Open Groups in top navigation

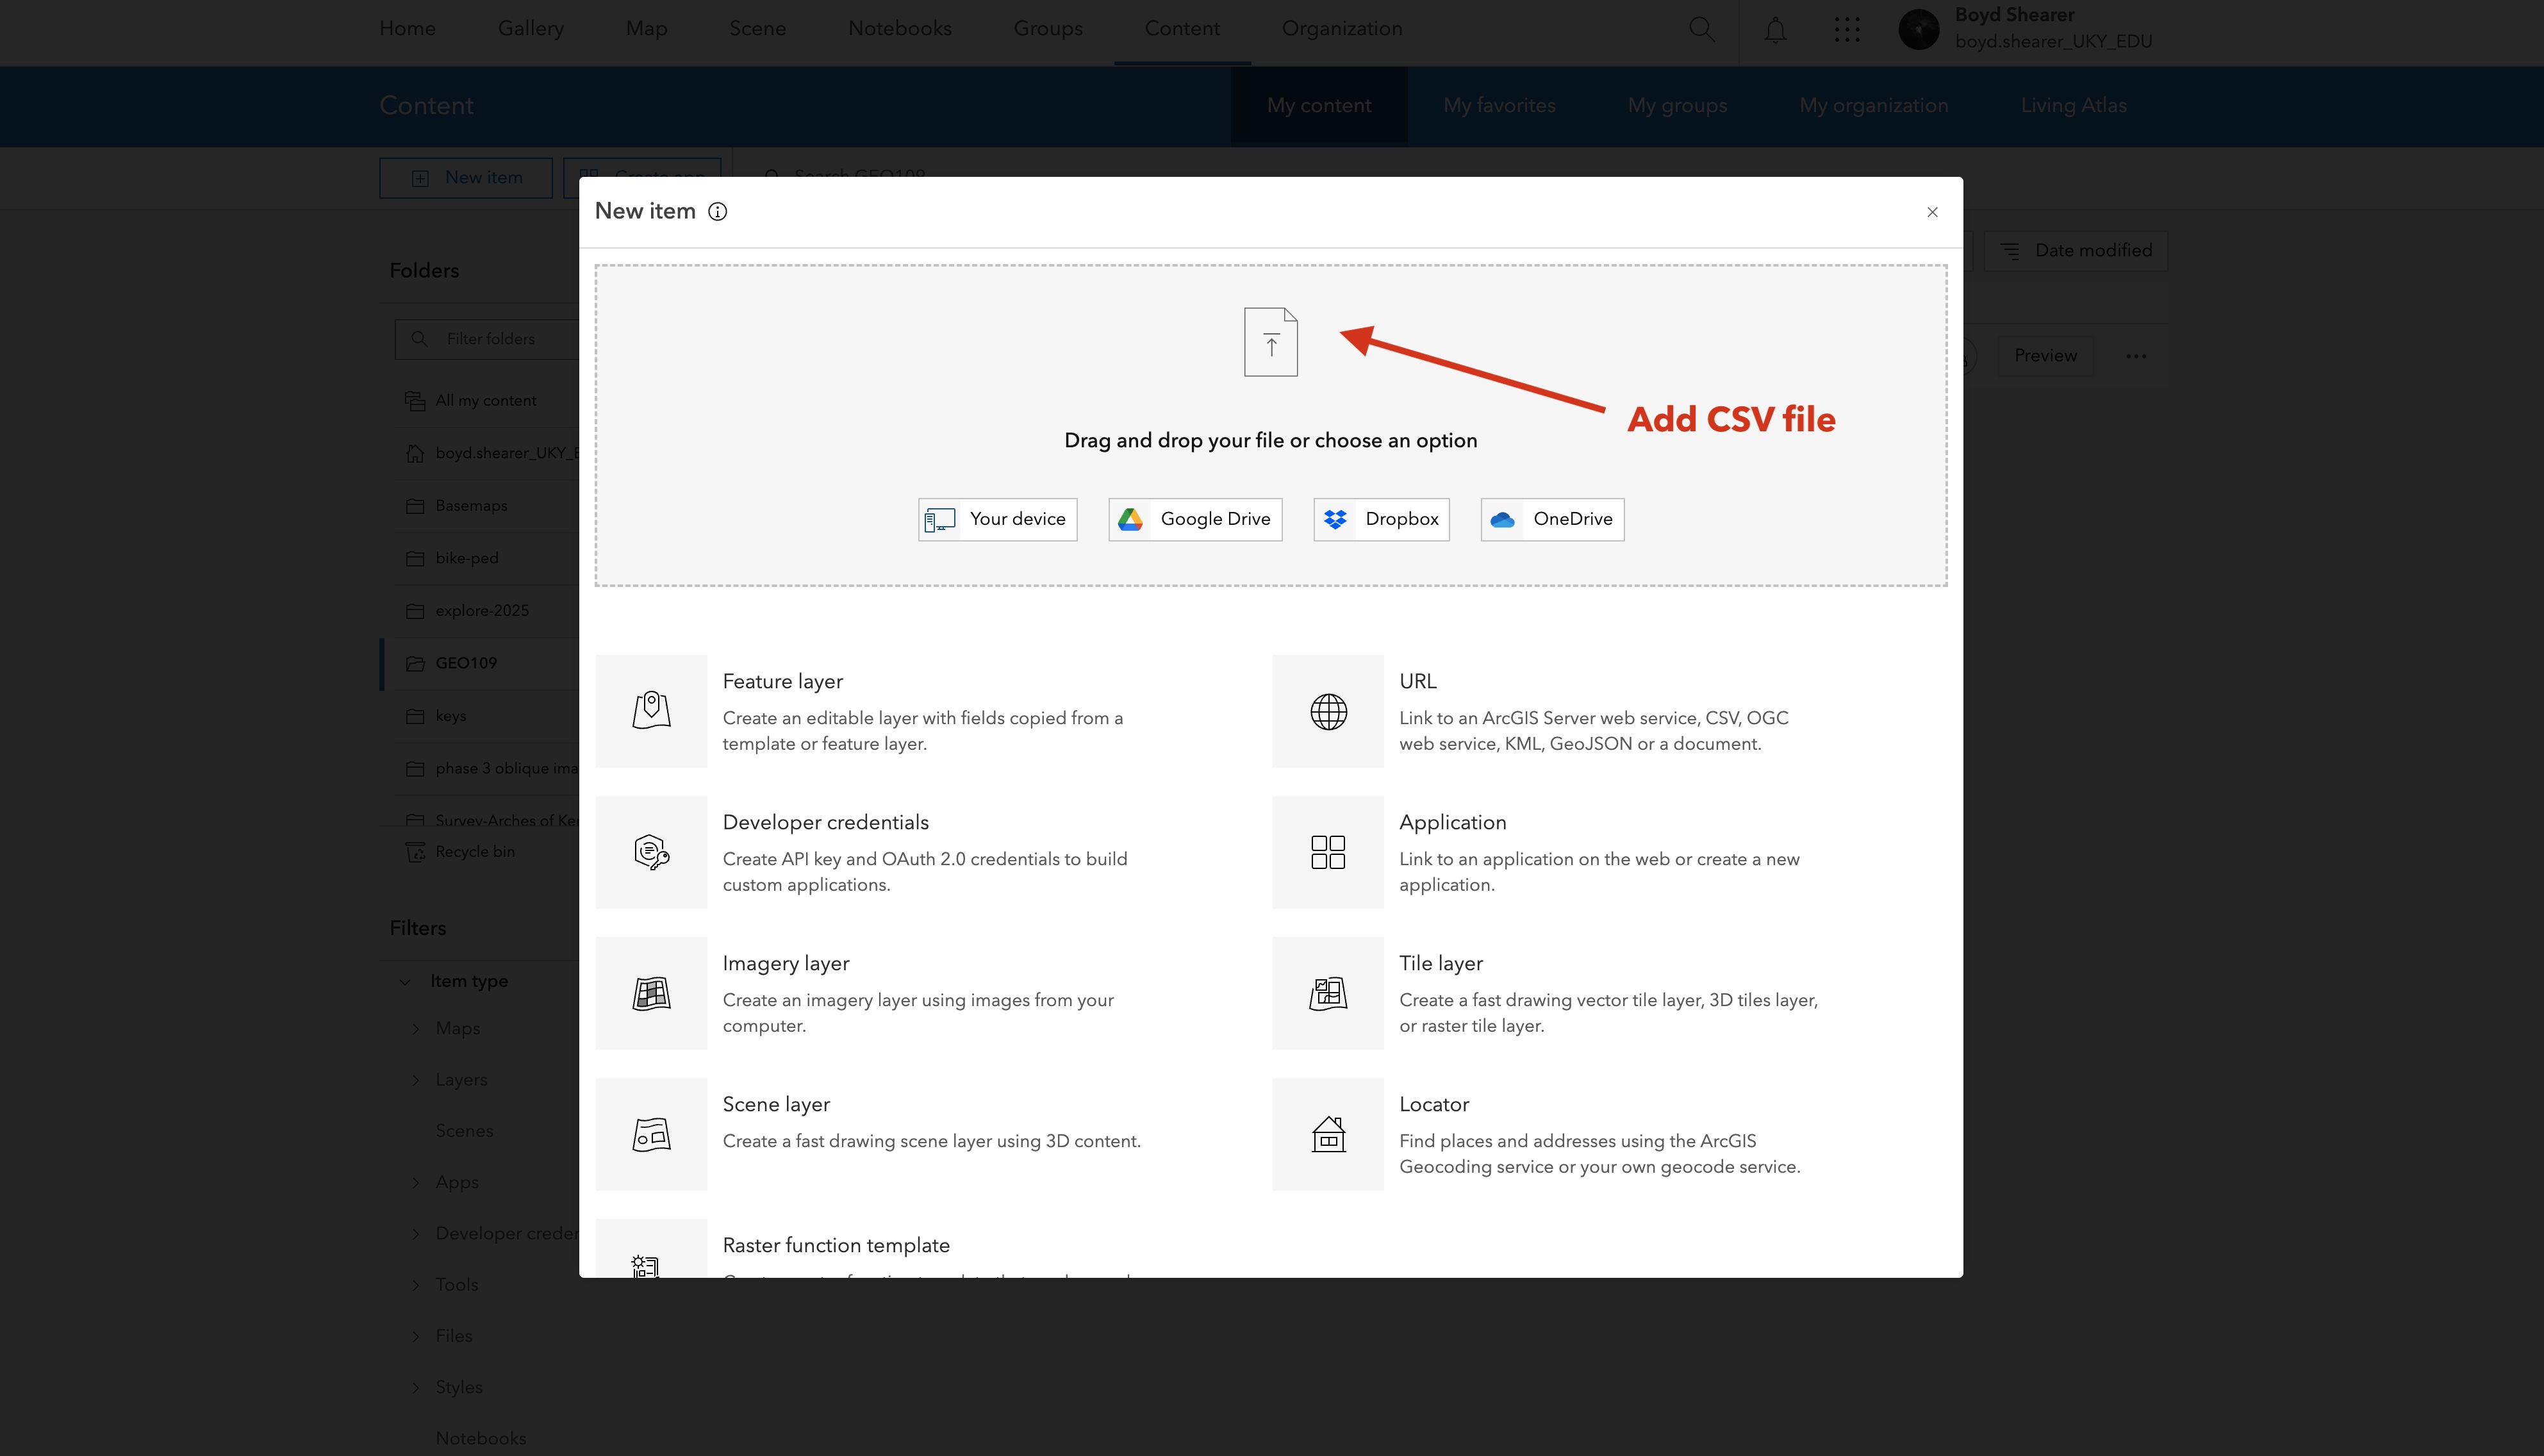[x=1048, y=29]
